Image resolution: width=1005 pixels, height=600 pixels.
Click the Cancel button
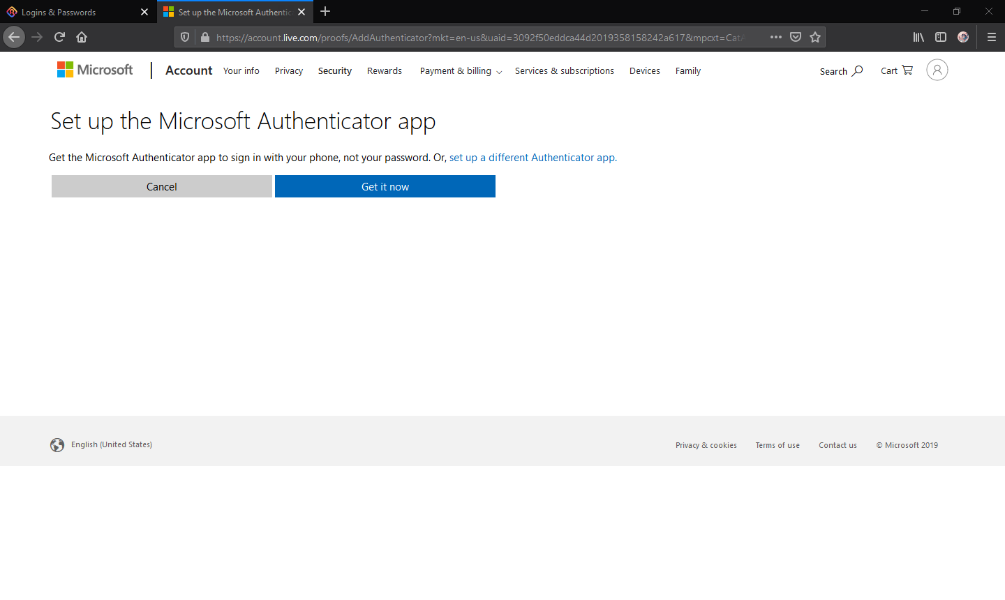pyautogui.click(x=162, y=186)
